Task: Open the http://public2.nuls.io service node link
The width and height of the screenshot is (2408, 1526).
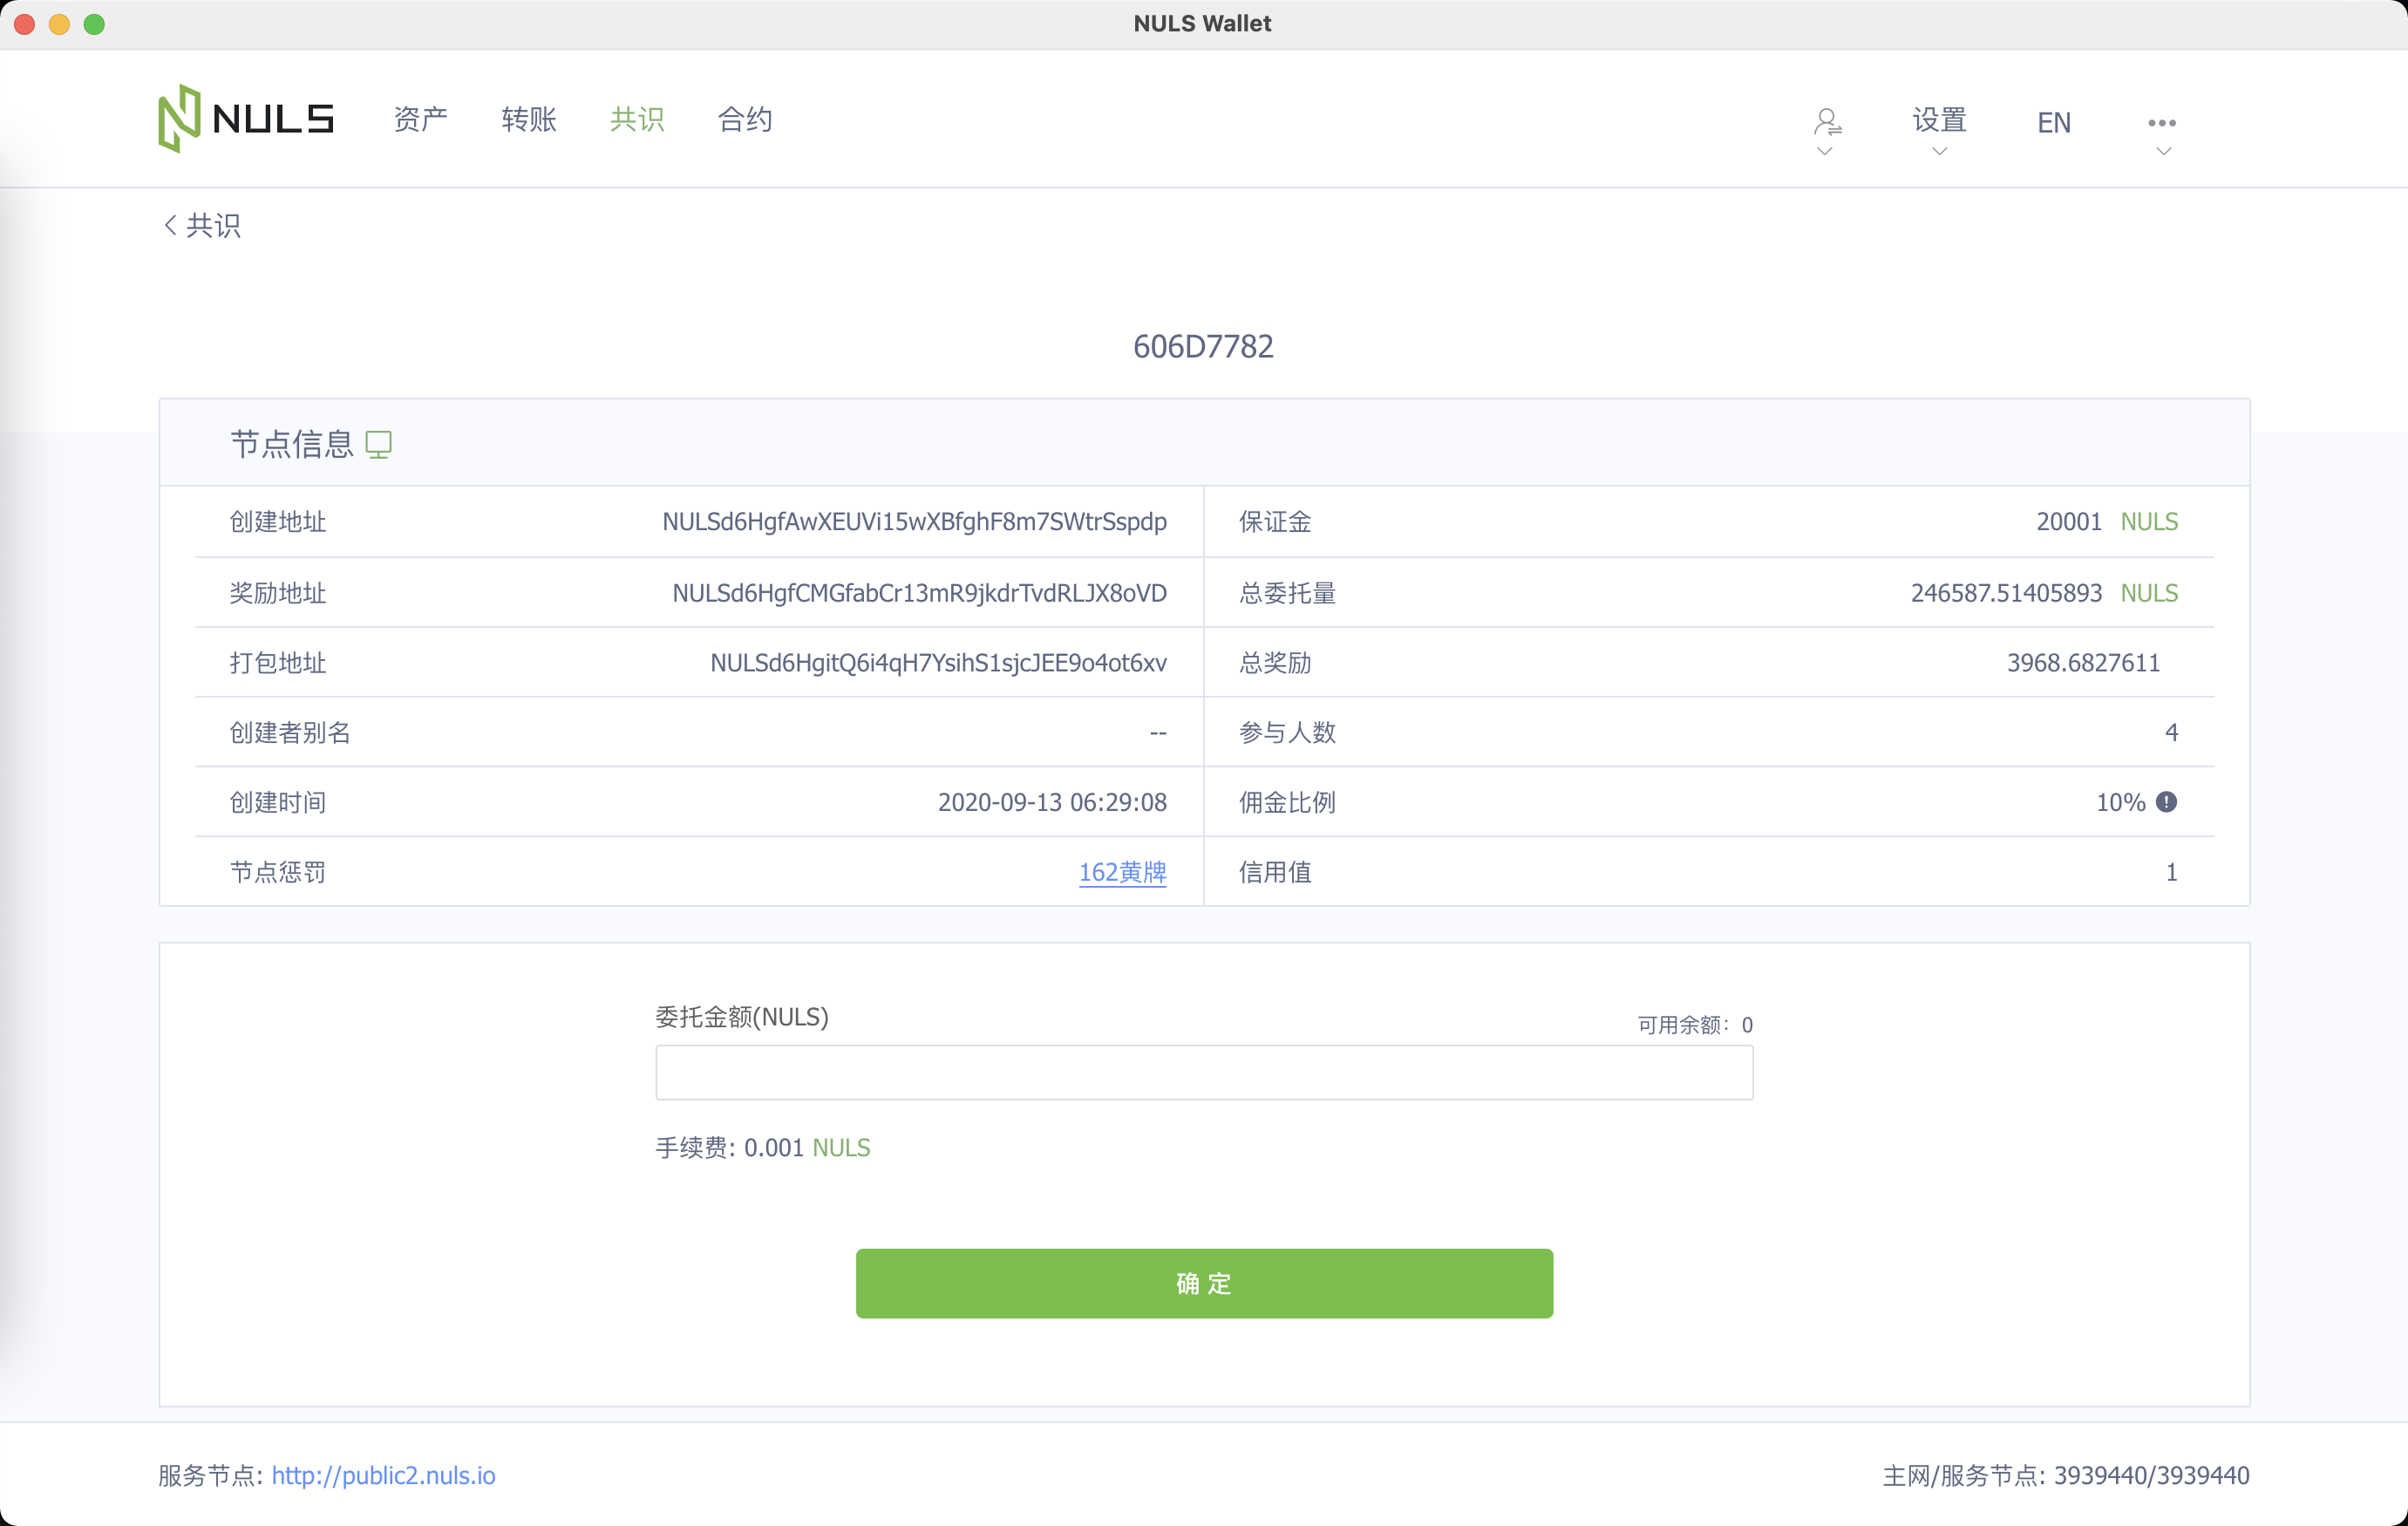Action: tap(383, 1475)
